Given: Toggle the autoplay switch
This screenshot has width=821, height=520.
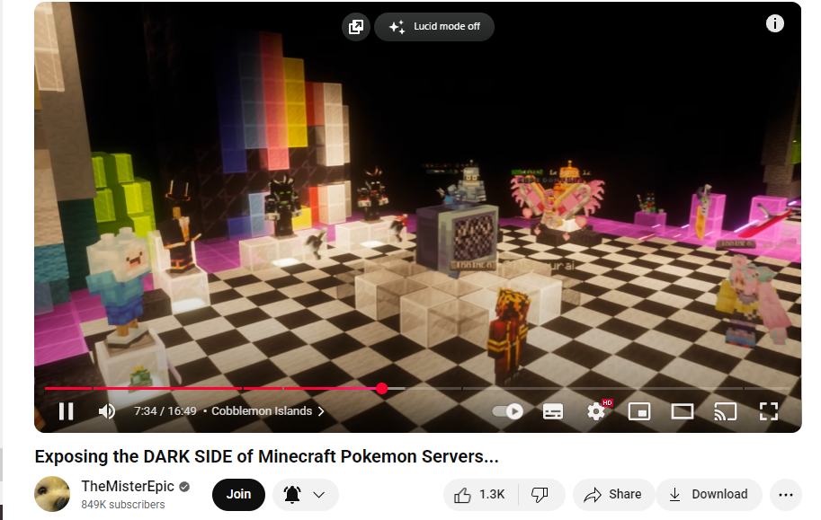Looking at the screenshot, I should 507,411.
